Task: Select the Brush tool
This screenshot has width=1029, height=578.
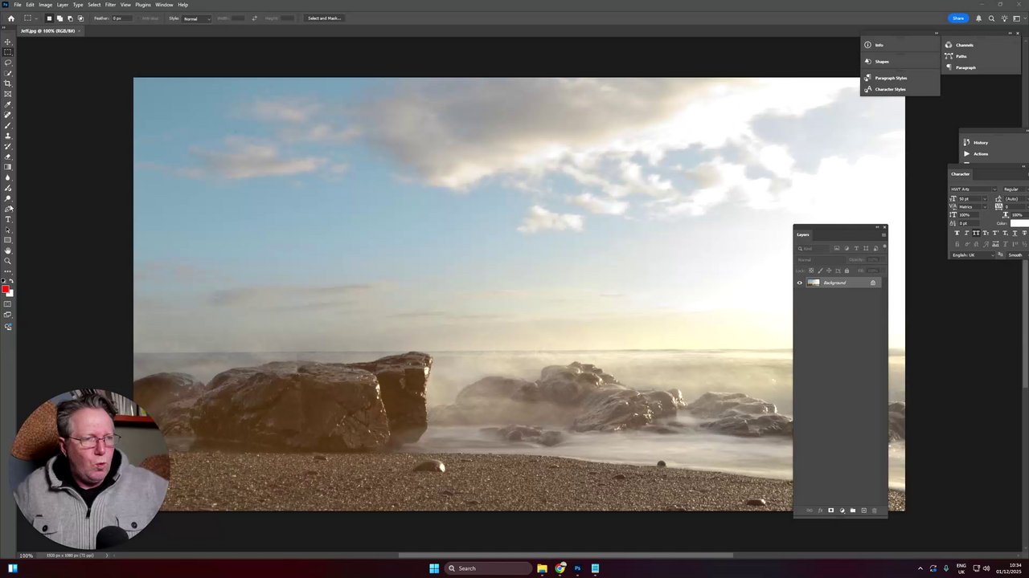Action: [x=8, y=125]
